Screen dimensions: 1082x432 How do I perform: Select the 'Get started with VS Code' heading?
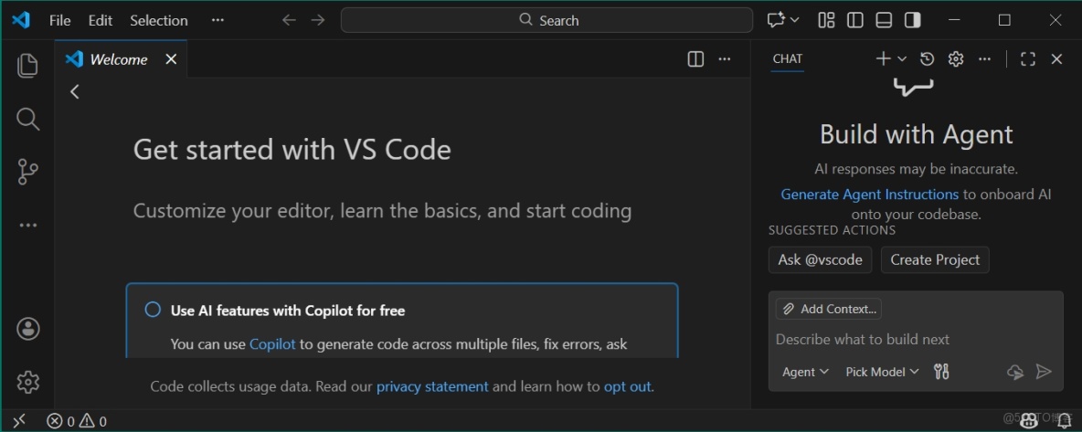pyautogui.click(x=292, y=150)
